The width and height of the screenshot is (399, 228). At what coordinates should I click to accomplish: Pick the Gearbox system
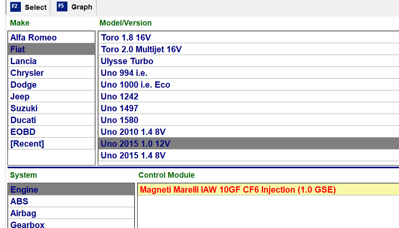71,224
